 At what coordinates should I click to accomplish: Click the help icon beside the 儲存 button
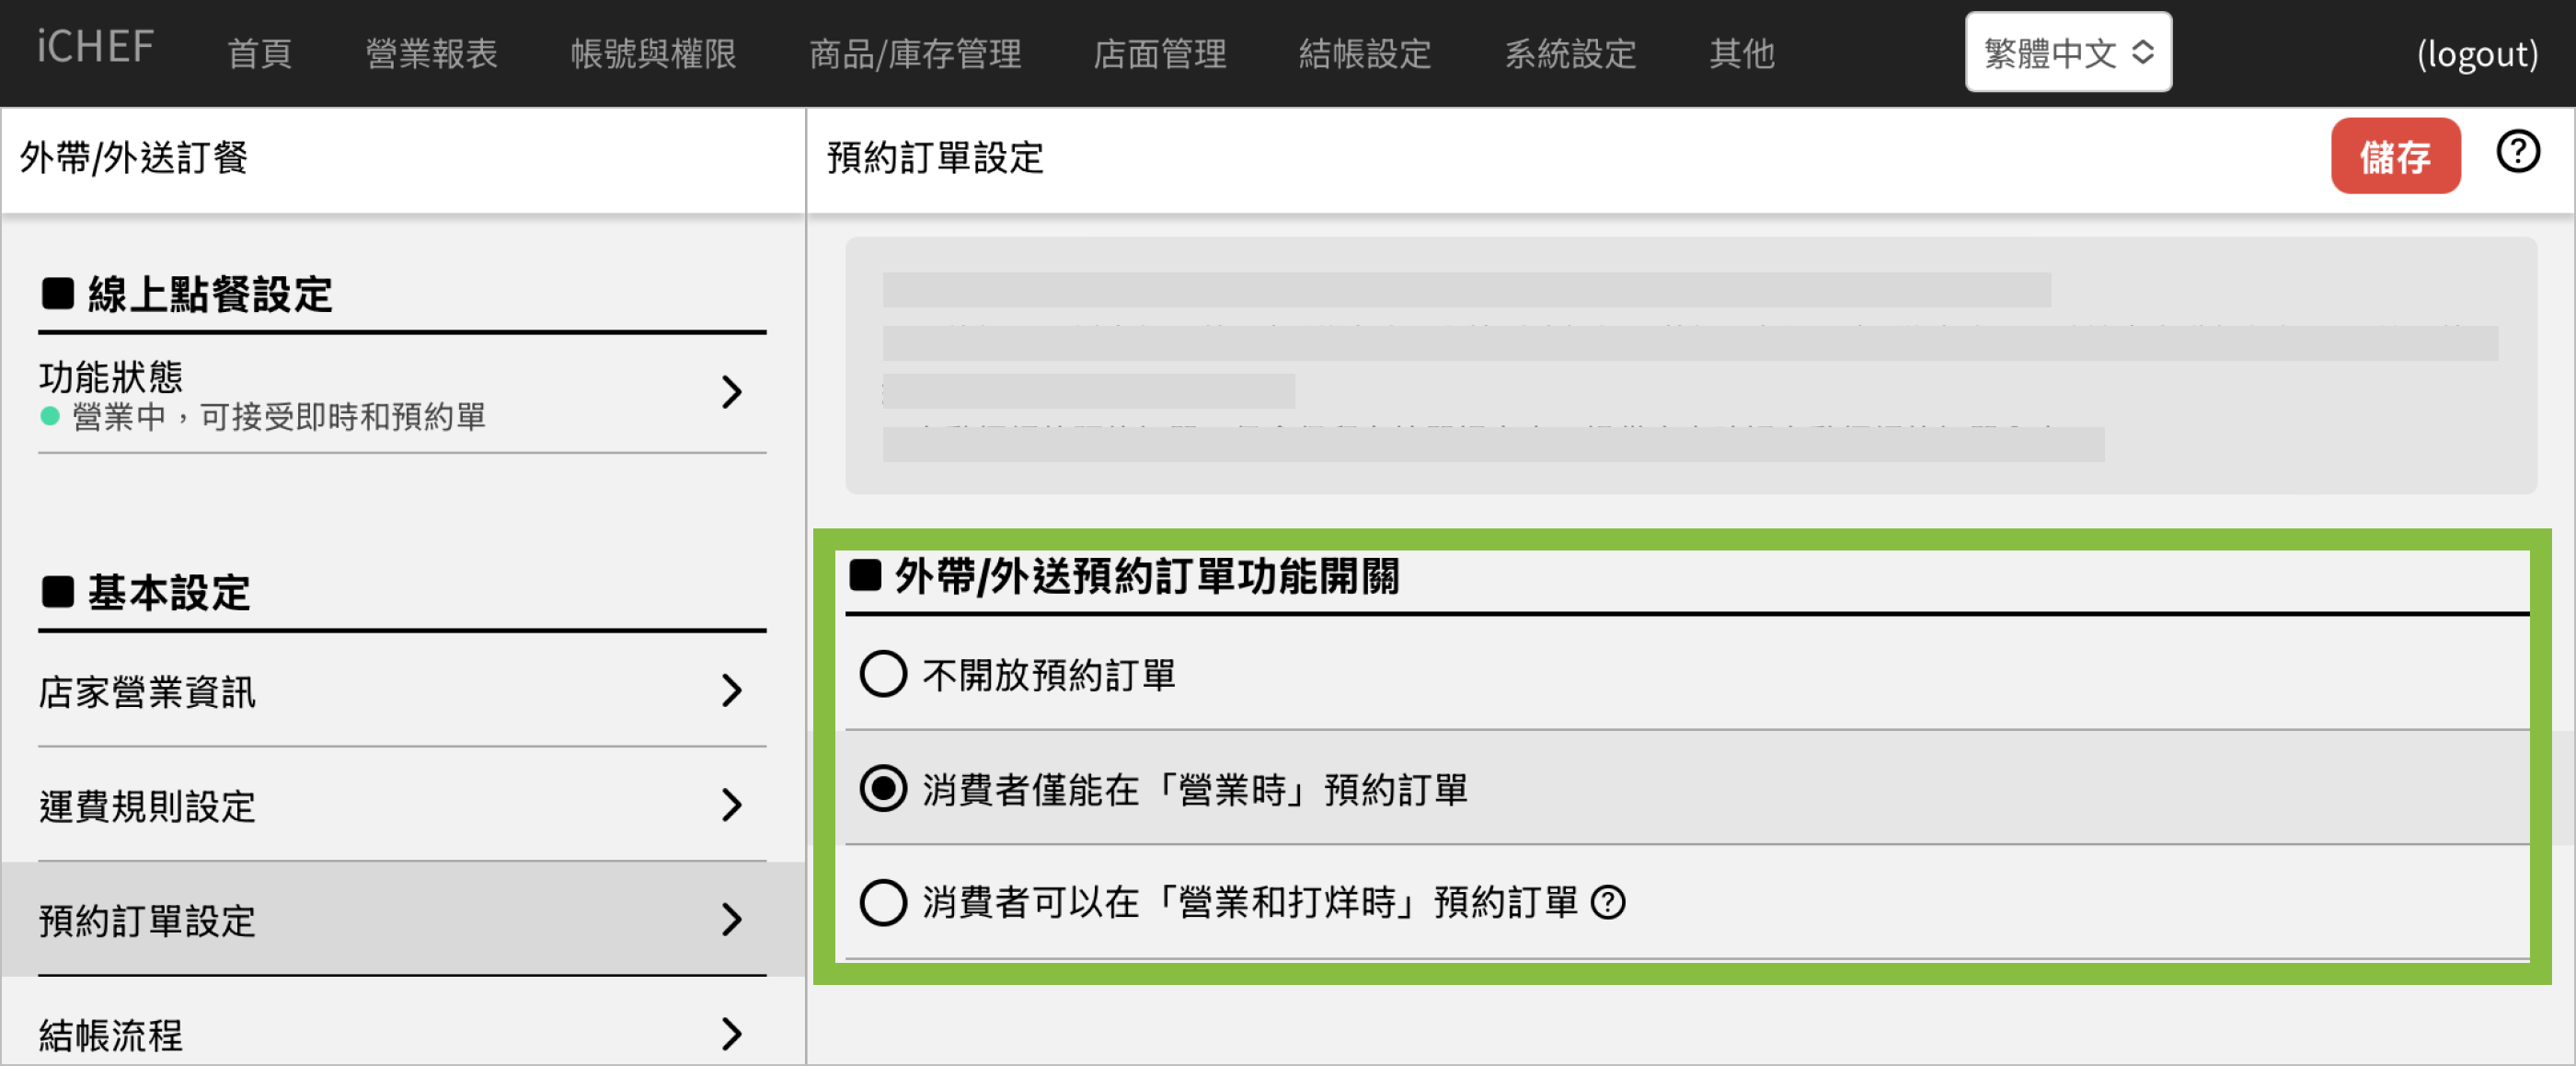[2516, 153]
